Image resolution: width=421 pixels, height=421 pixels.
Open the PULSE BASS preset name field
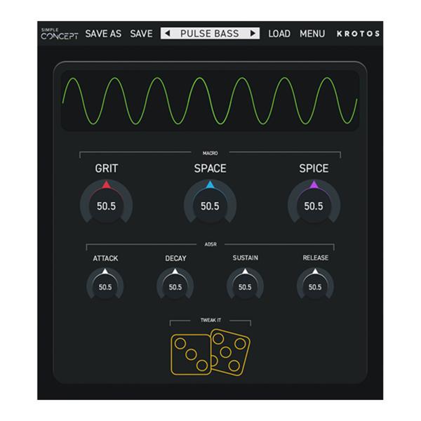pyautogui.click(x=210, y=34)
